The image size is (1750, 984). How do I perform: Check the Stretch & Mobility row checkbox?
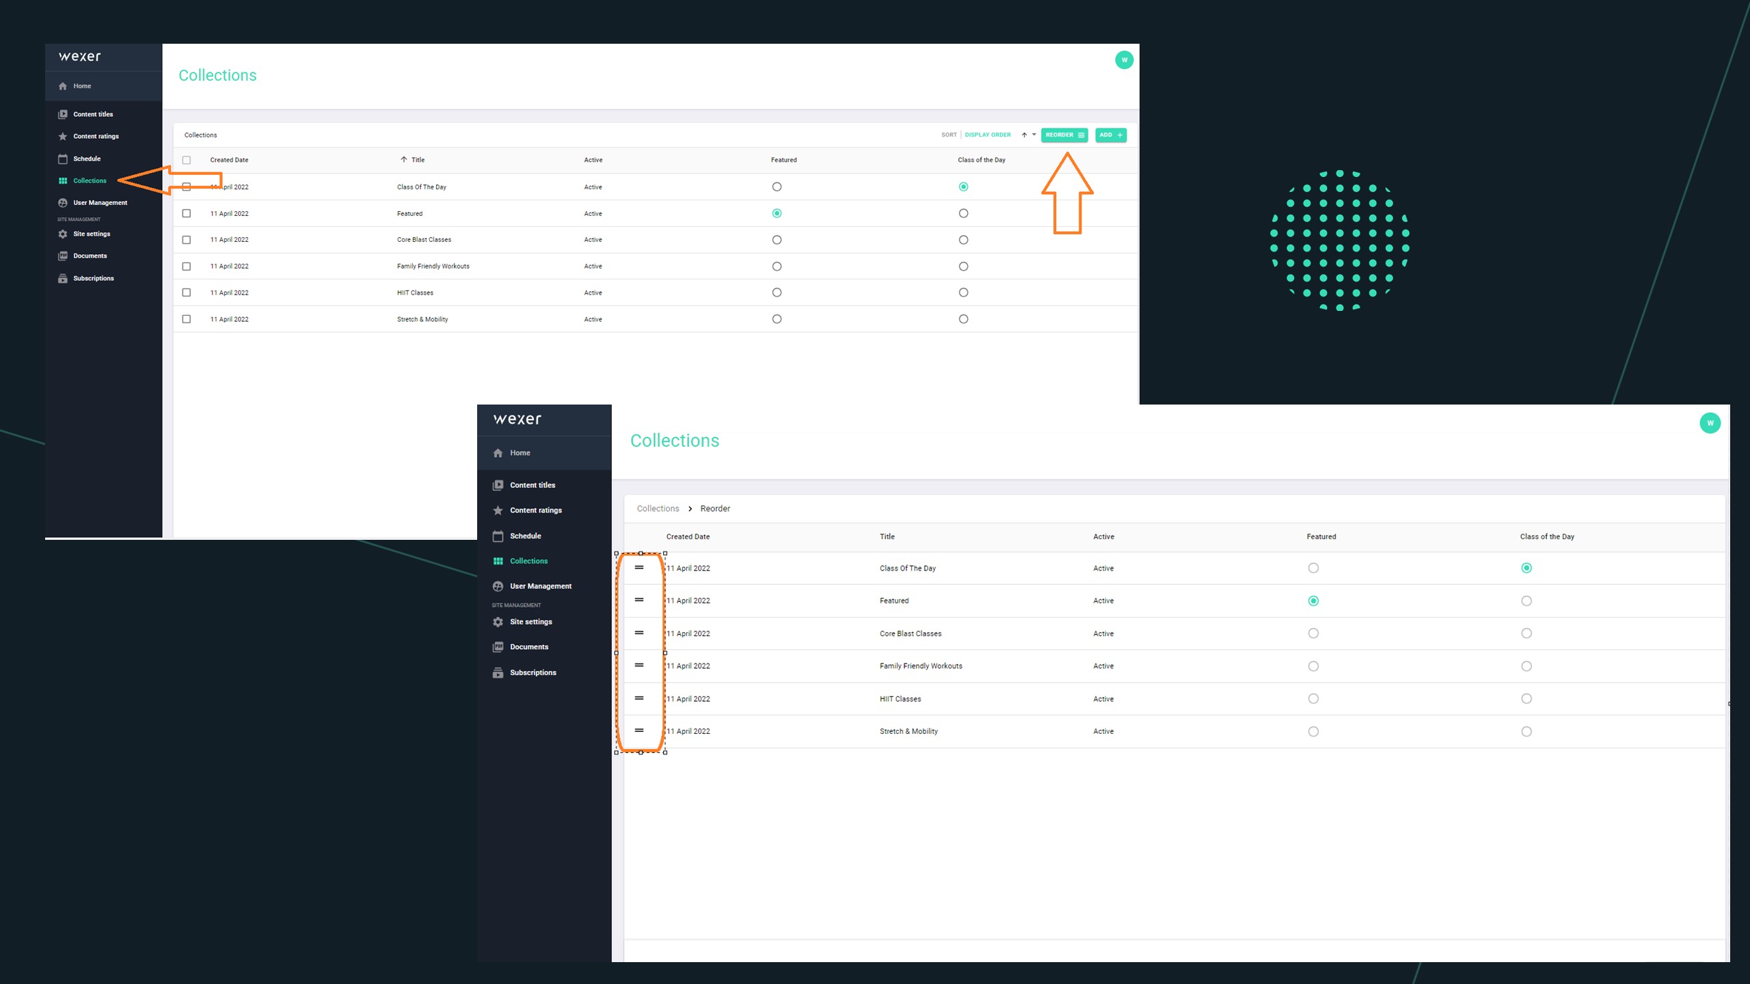click(186, 319)
